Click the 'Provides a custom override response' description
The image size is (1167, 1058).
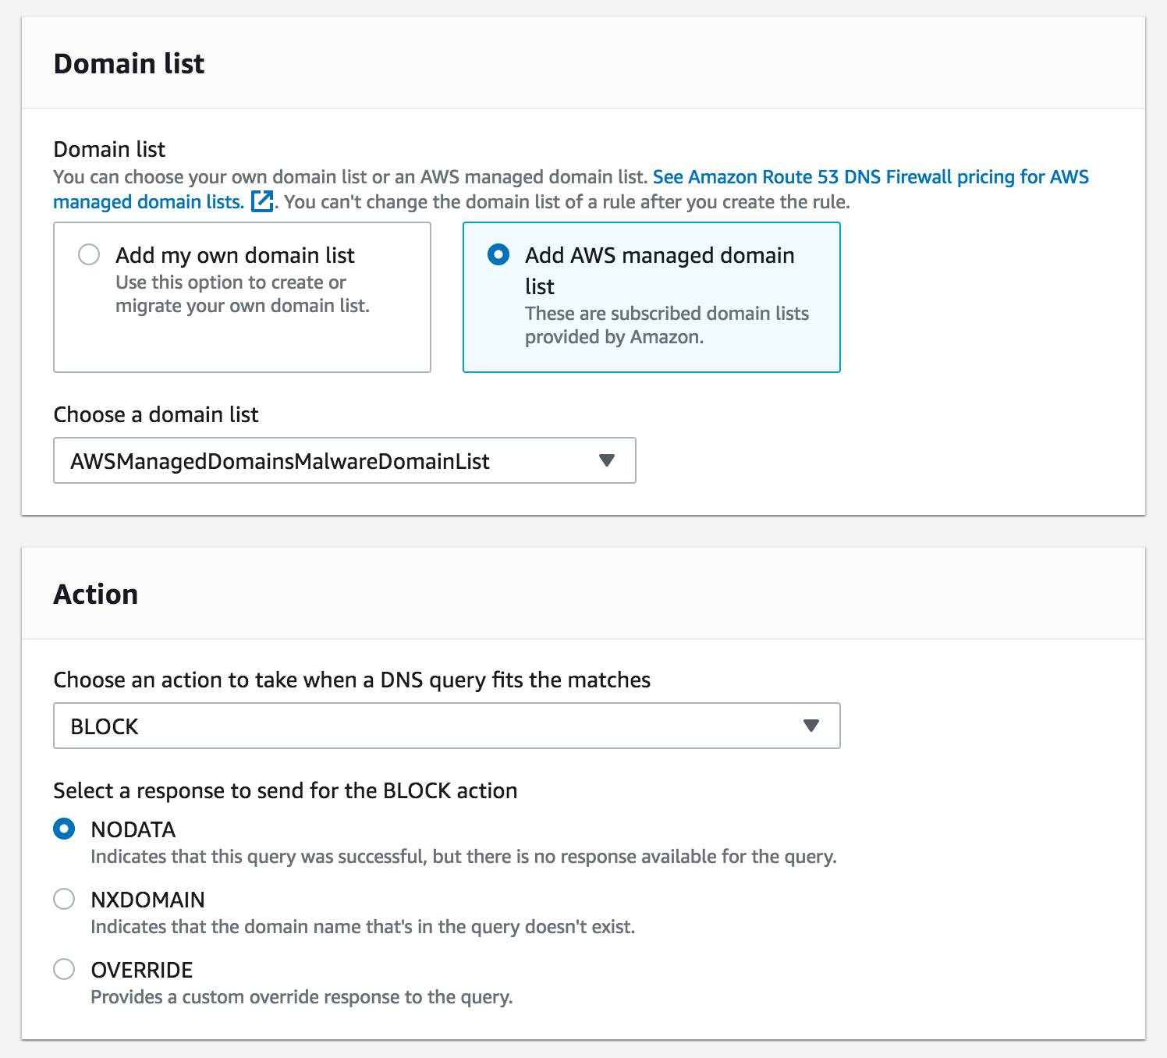tap(302, 997)
